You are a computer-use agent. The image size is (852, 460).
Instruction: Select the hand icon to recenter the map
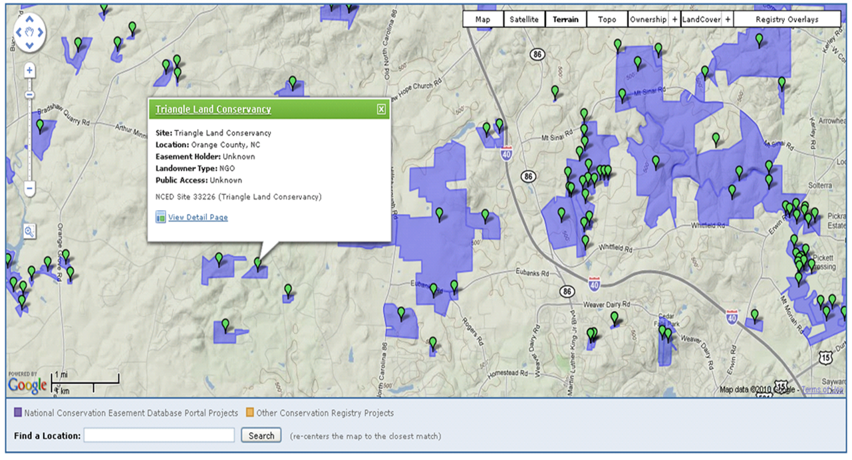(x=28, y=32)
